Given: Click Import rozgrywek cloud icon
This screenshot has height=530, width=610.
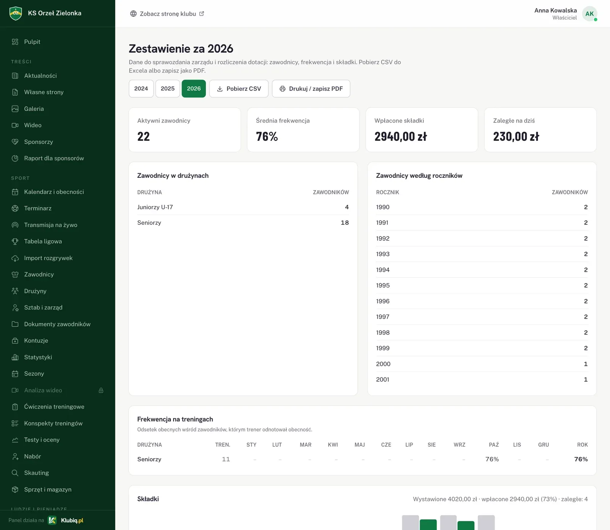Looking at the screenshot, I should coord(15,258).
